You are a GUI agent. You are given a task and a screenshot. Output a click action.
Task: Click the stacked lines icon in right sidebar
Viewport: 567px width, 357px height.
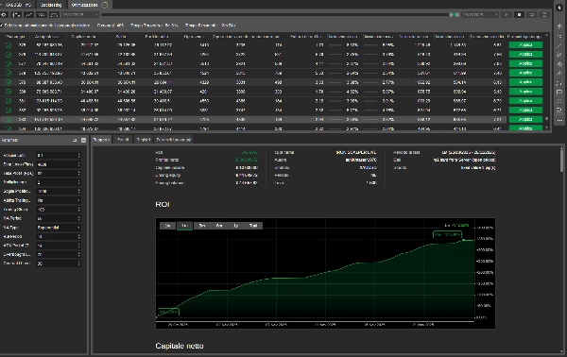pyautogui.click(x=559, y=110)
